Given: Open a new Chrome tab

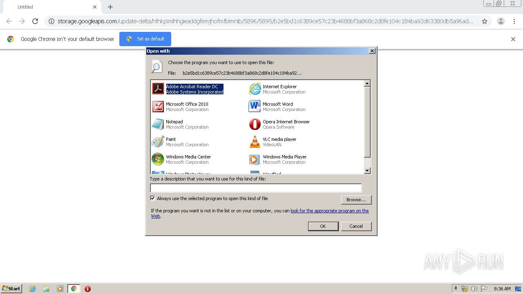Looking at the screenshot, I should pyautogui.click(x=110, y=7).
